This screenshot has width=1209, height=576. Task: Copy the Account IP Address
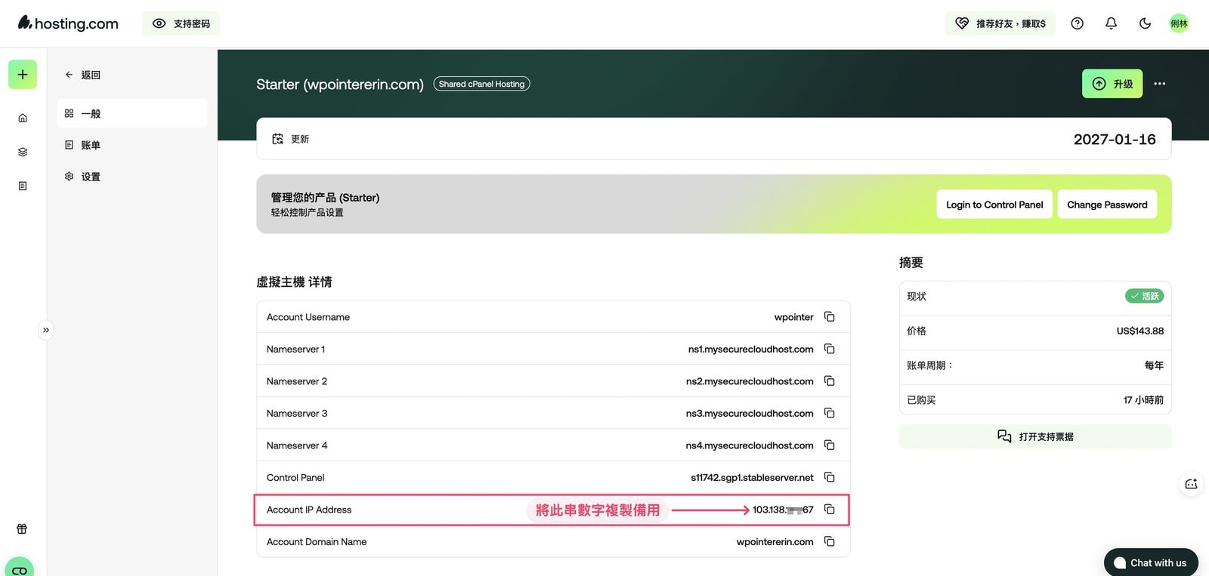(829, 510)
